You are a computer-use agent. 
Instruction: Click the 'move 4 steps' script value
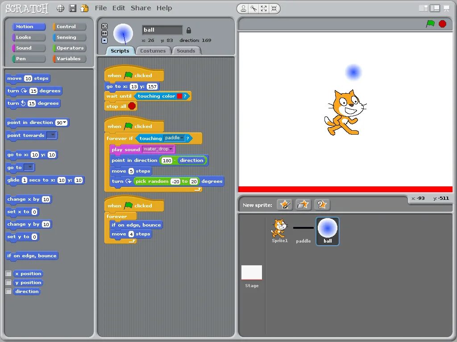point(131,234)
